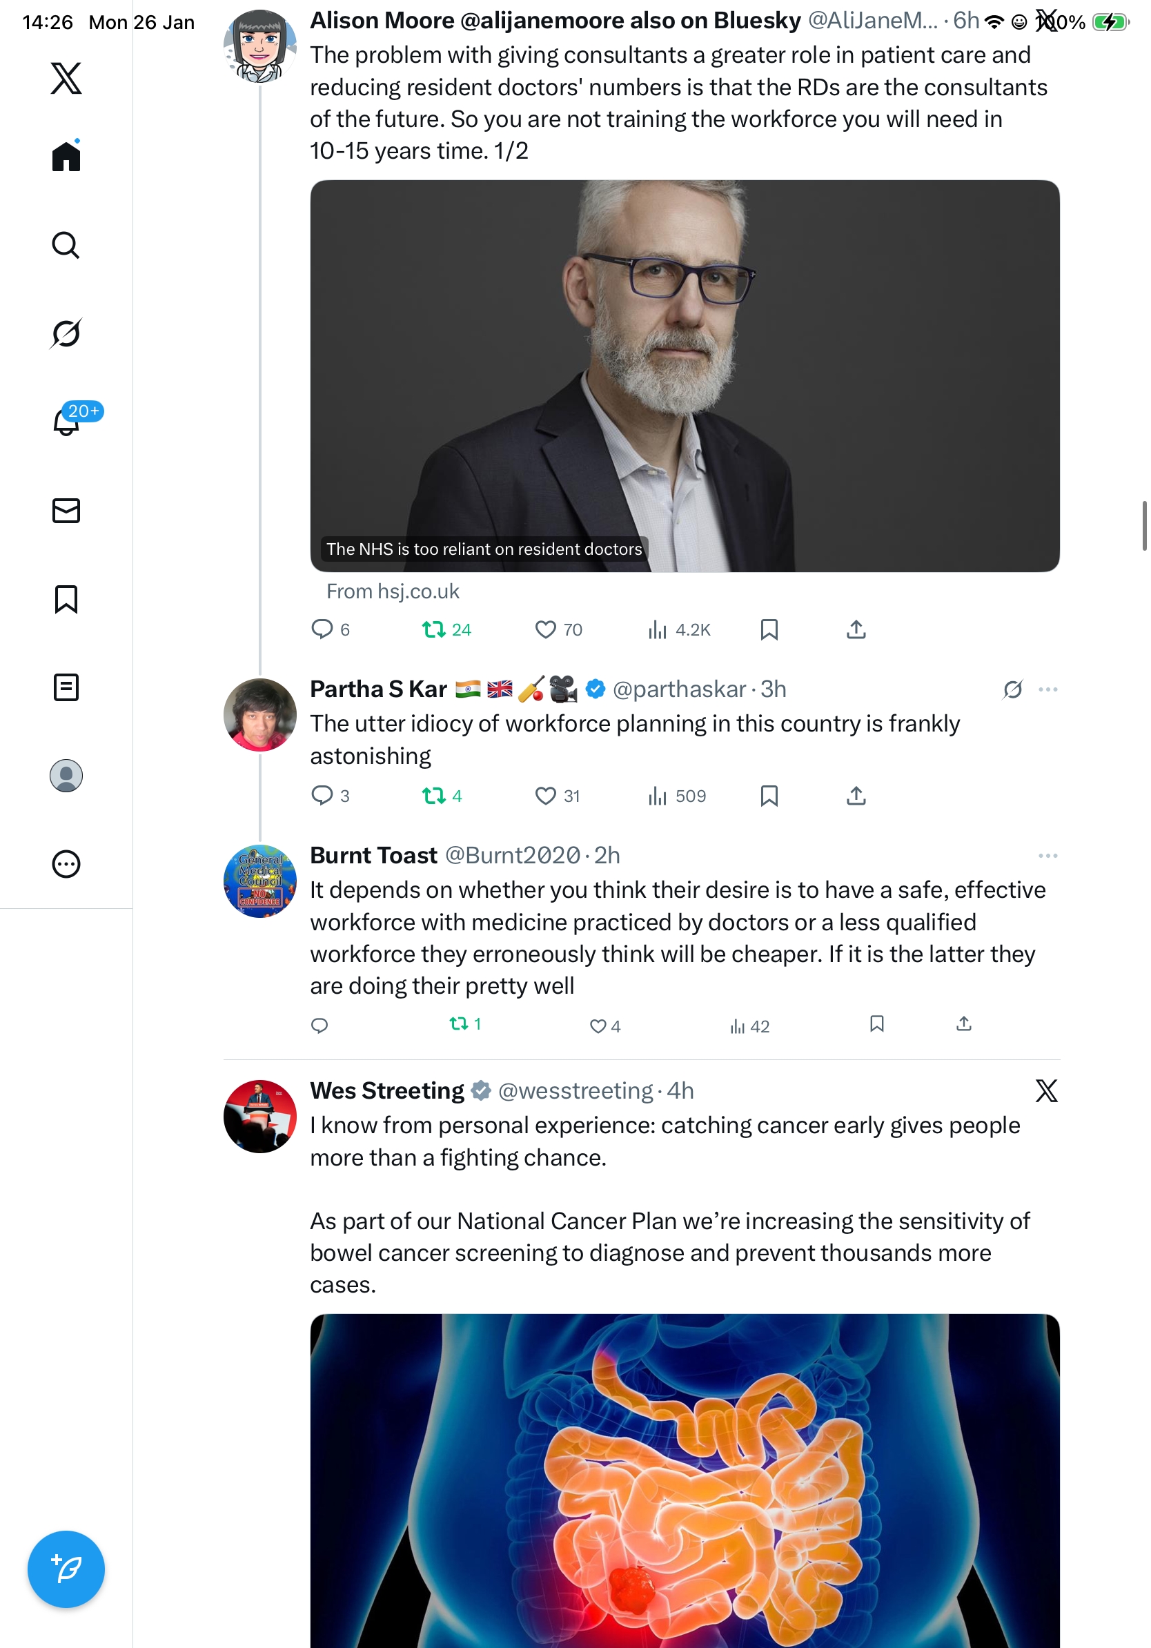Open more options on Burnt Toast's reply
This screenshot has height=1648, width=1151.
pos(1047,856)
